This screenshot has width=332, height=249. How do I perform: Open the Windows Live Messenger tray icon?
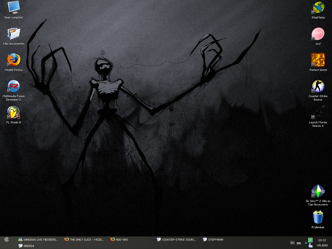[x=310, y=246]
